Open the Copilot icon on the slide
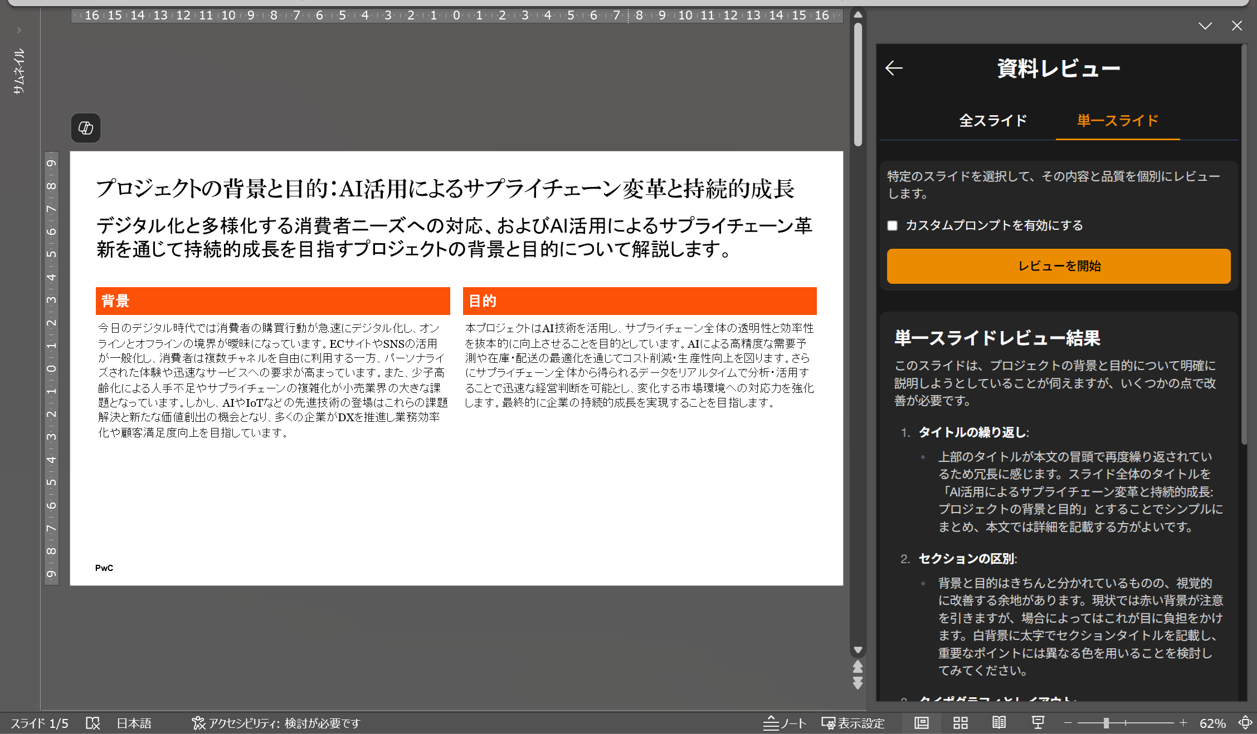Image resolution: width=1257 pixels, height=734 pixels. 86,128
